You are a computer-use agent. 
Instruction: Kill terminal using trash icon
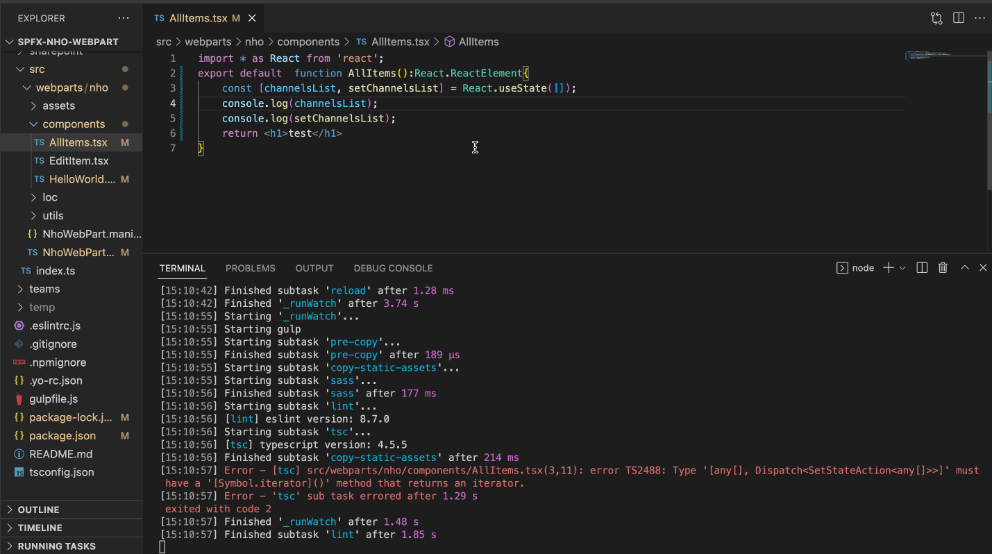pos(943,268)
